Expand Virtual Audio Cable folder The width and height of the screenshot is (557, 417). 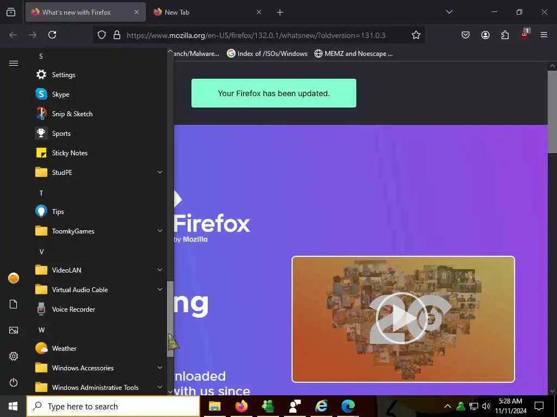click(100, 290)
